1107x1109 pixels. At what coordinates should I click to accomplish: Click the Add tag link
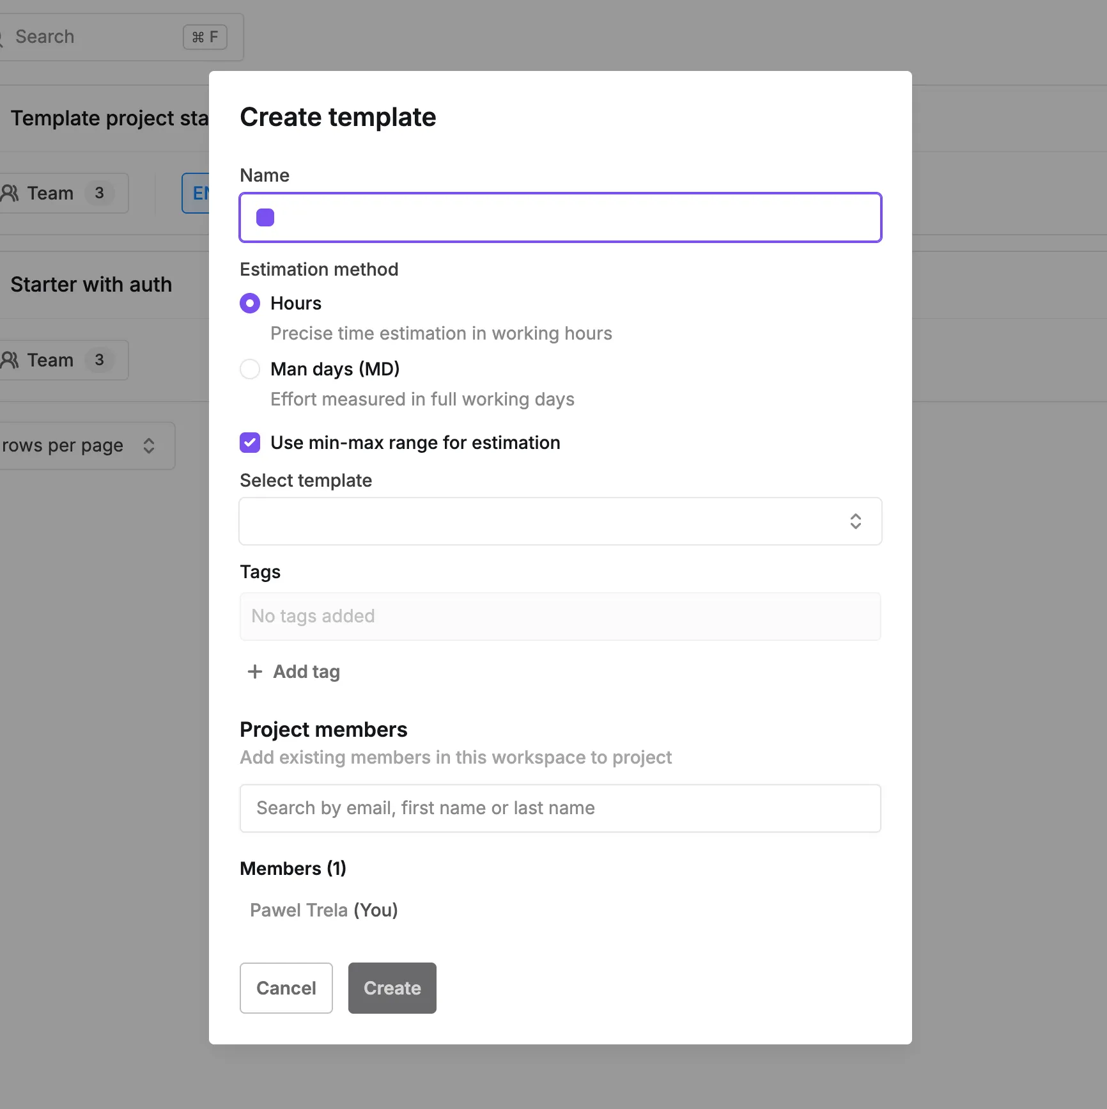(x=306, y=672)
